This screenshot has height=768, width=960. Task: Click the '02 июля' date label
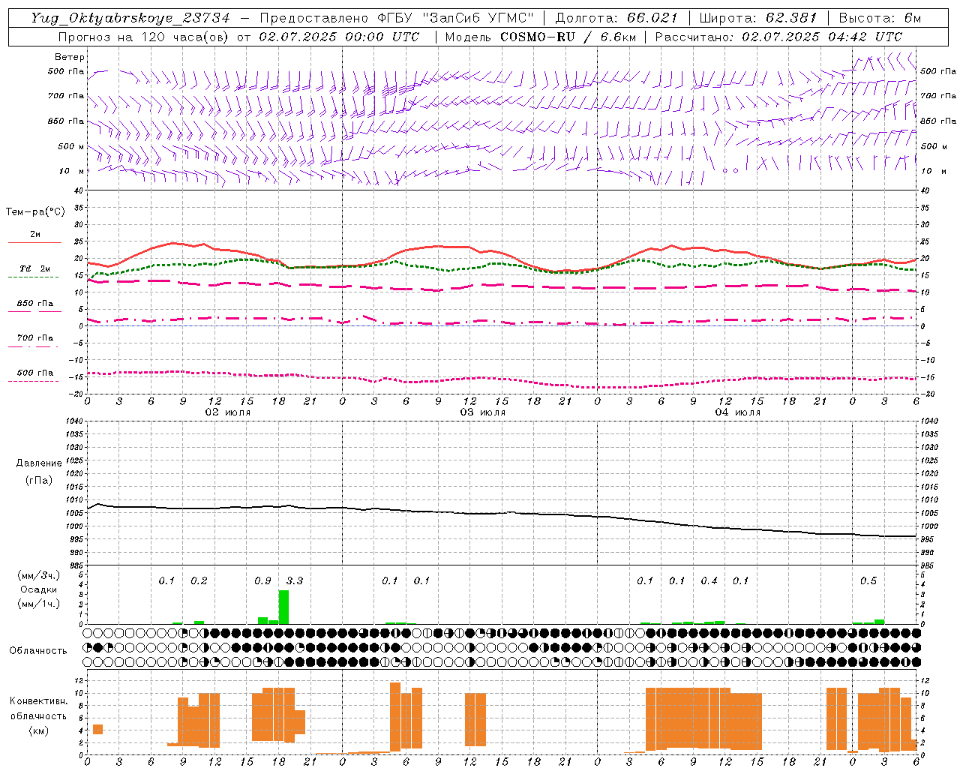point(228,412)
